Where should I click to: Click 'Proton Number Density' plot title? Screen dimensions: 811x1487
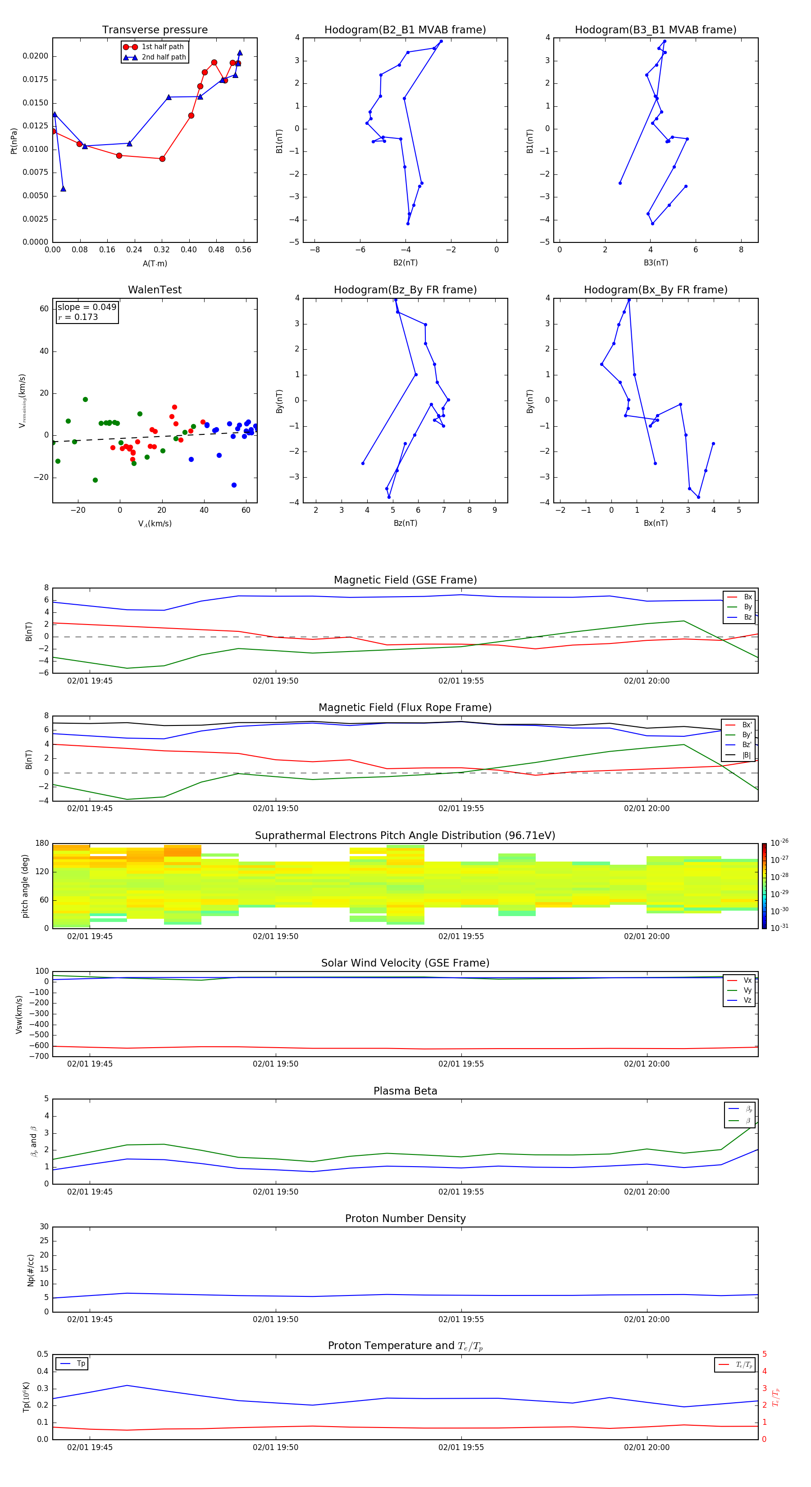tap(405, 1218)
